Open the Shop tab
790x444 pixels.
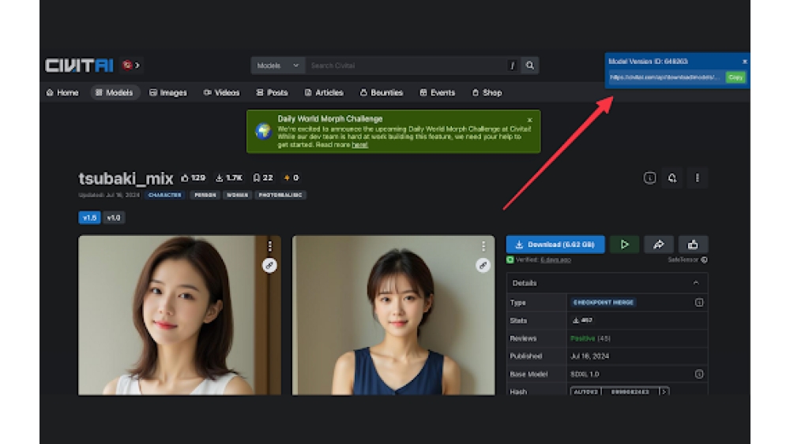coord(487,92)
